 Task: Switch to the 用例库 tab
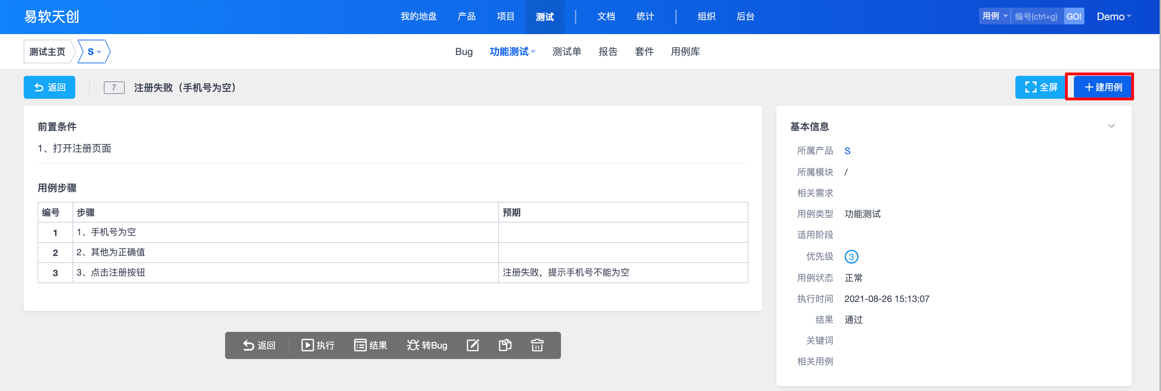[x=685, y=52]
